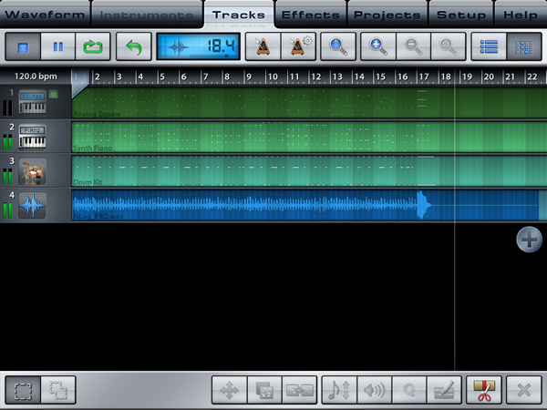The image size is (547, 410).
Task: Click the Help tab
Action: [x=521, y=15]
